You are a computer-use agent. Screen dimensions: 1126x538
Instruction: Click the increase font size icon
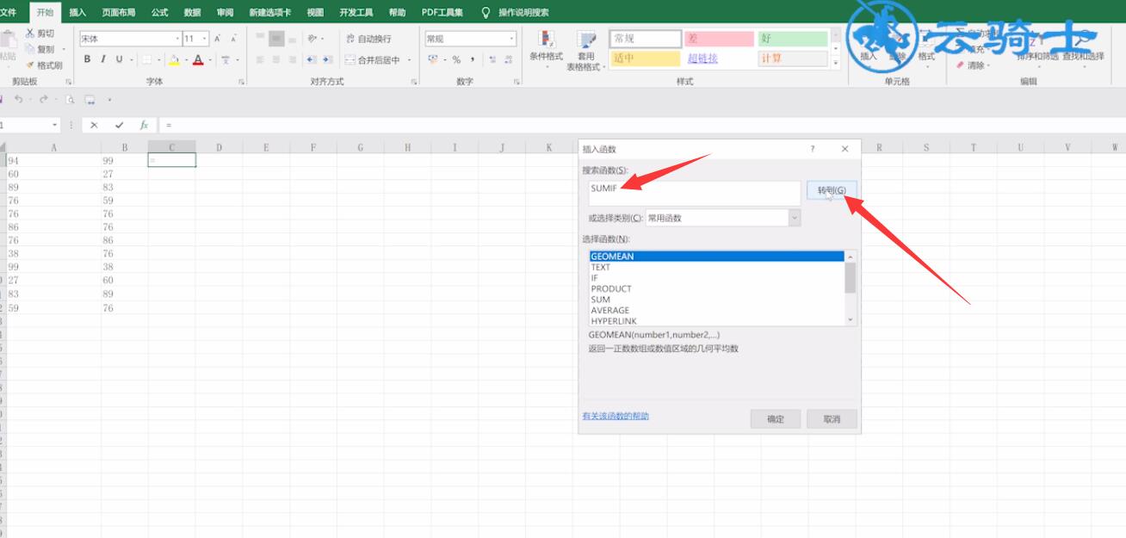click(x=218, y=39)
